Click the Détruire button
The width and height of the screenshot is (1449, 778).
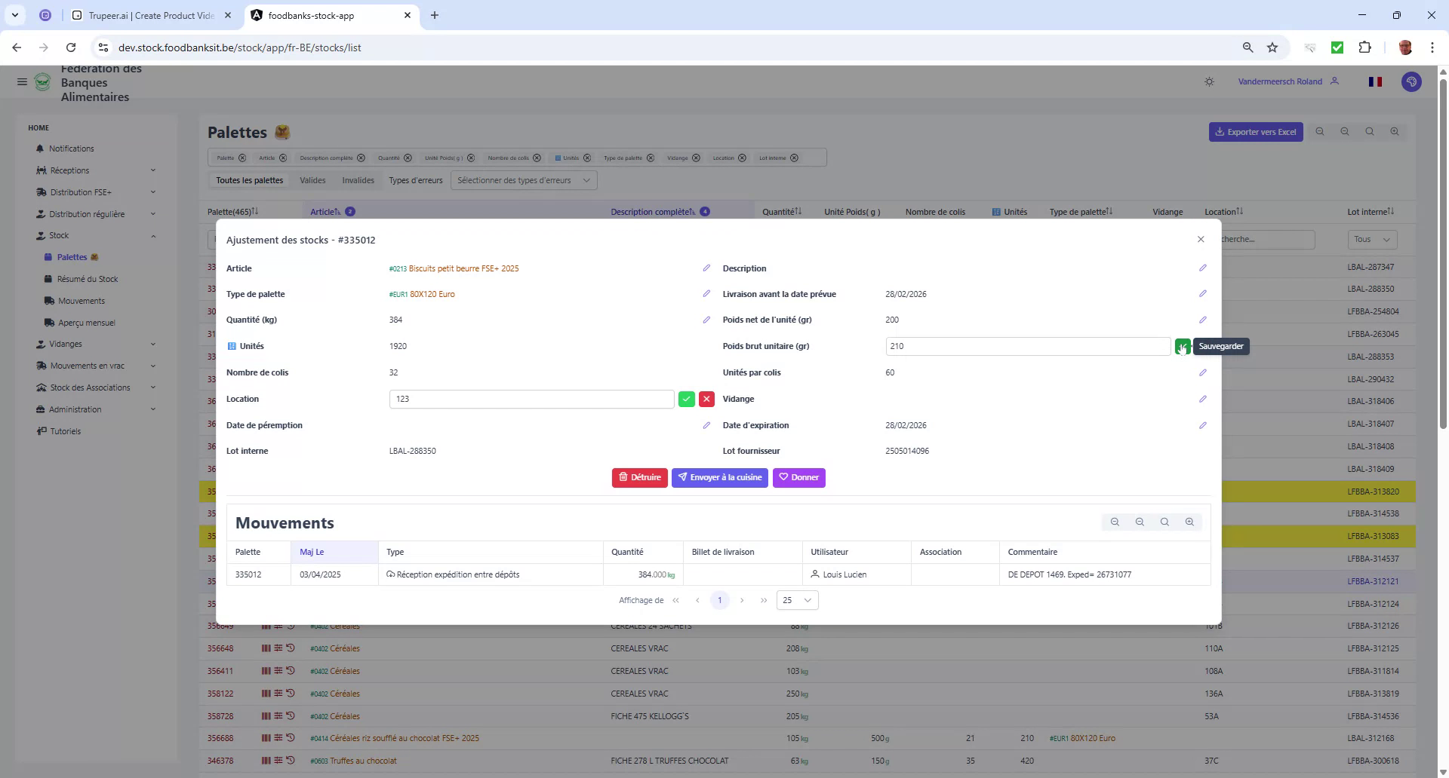[639, 477]
